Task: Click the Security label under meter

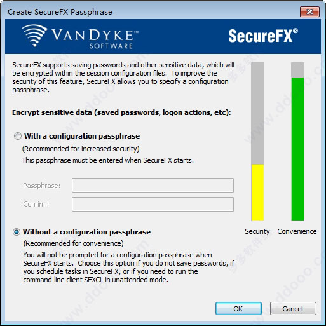Action: [257, 231]
